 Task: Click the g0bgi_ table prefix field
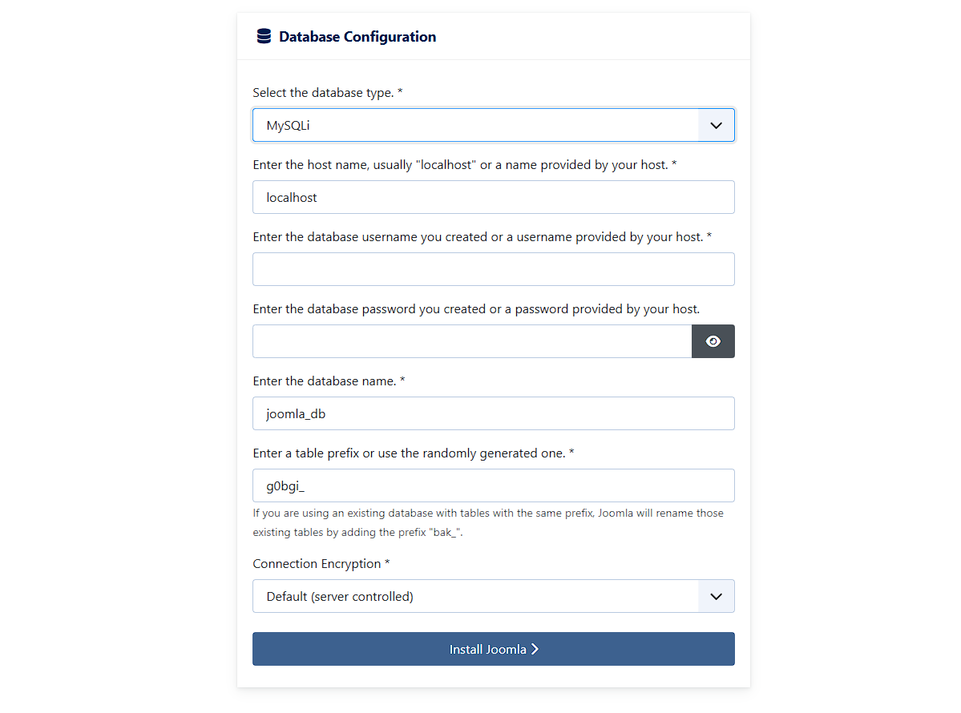(x=493, y=485)
